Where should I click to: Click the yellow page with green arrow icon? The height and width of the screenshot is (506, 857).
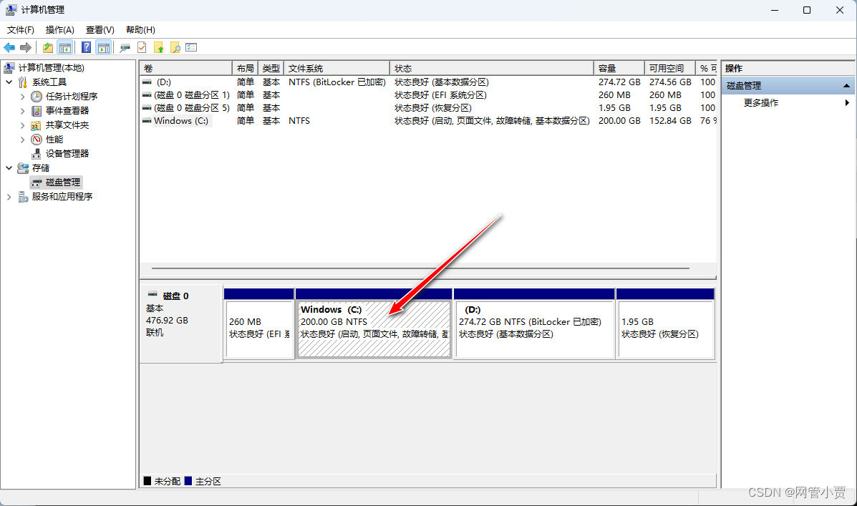tap(158, 47)
